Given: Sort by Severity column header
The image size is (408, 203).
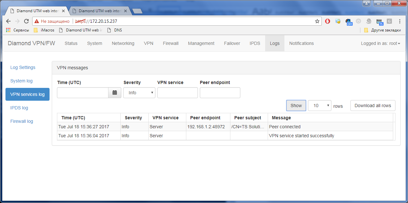Looking at the screenshot, I should pyautogui.click(x=134, y=118).
